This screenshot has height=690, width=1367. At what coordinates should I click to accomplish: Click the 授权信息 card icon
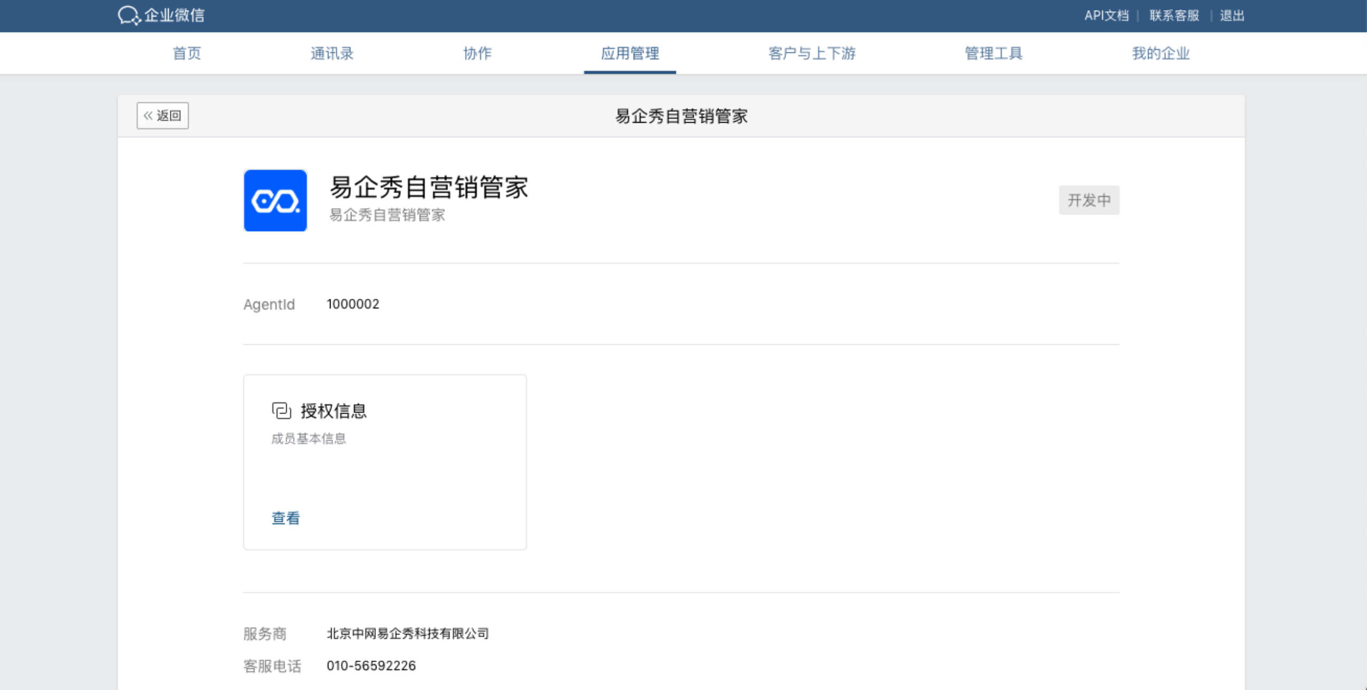point(281,411)
